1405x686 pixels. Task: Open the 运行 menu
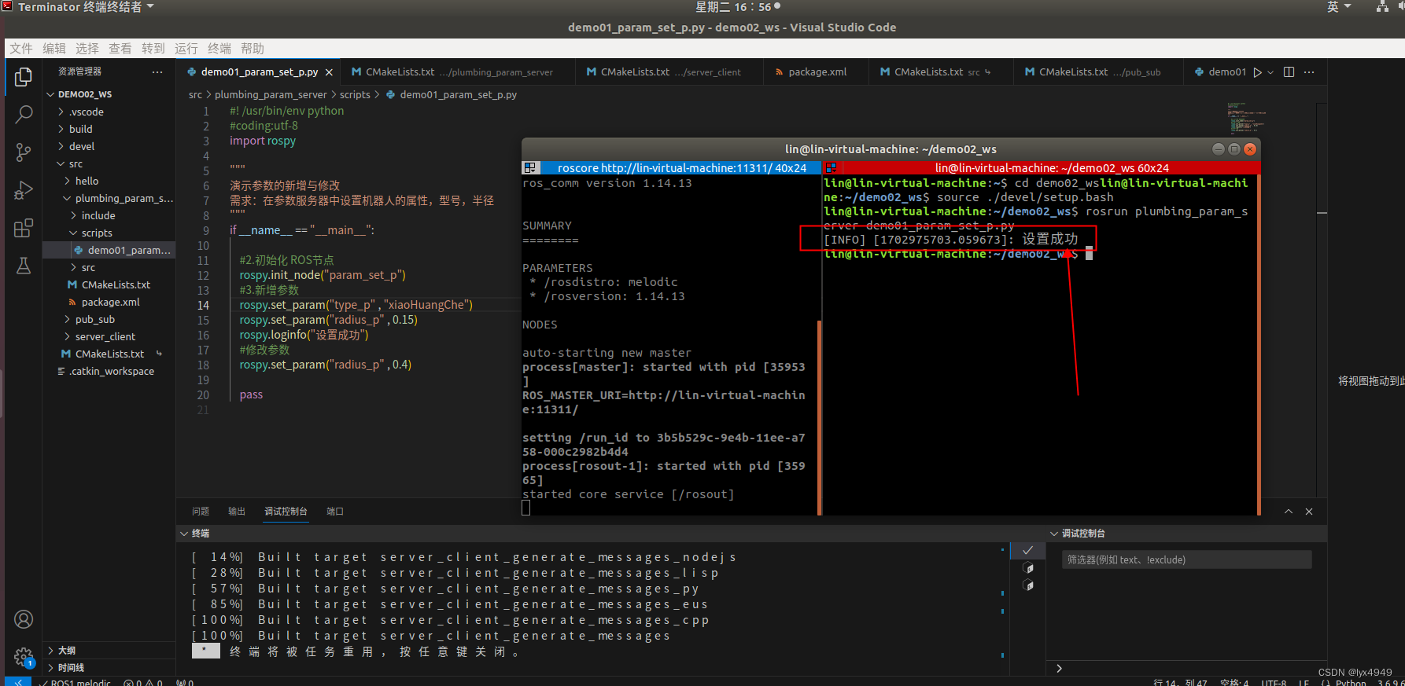[186, 49]
